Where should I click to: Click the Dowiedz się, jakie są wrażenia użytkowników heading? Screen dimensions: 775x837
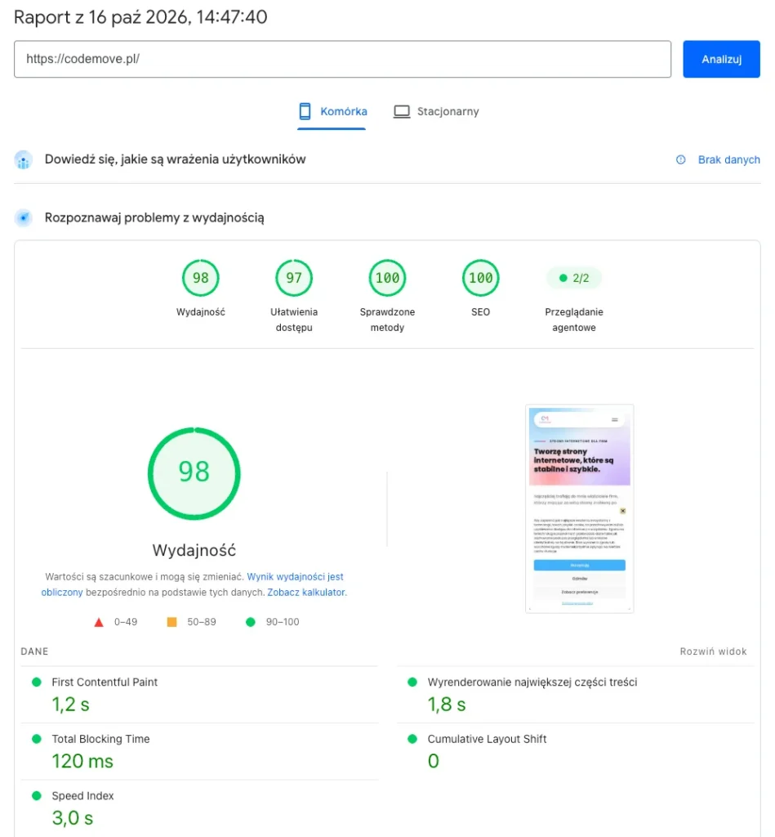point(175,159)
